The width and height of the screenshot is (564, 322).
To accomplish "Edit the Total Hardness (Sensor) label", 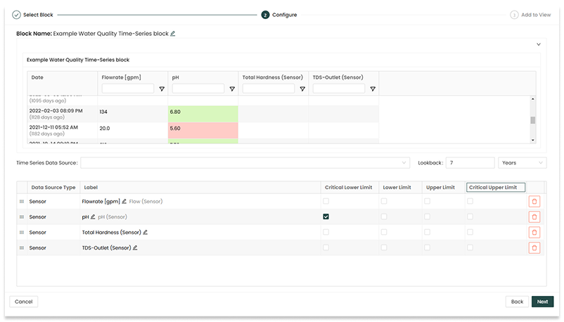I will tap(146, 233).
